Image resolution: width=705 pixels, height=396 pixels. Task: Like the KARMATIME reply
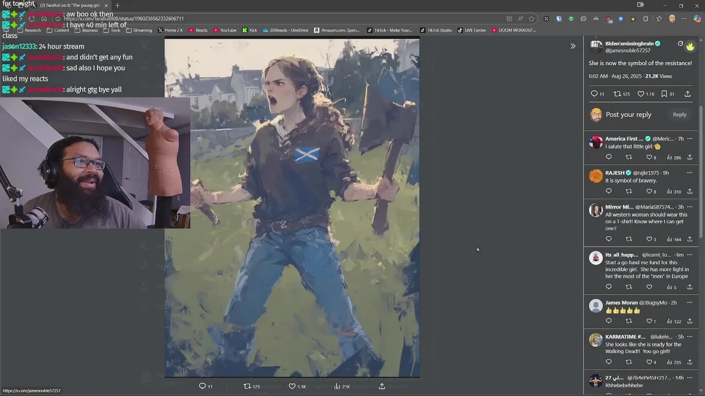click(651, 362)
